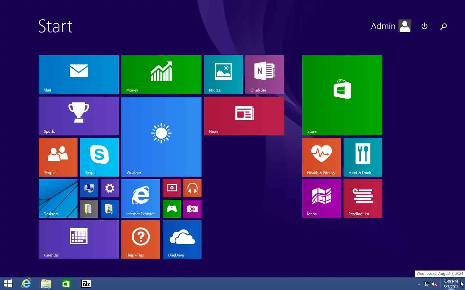Open the News tile
465x290 pixels.
244,116
